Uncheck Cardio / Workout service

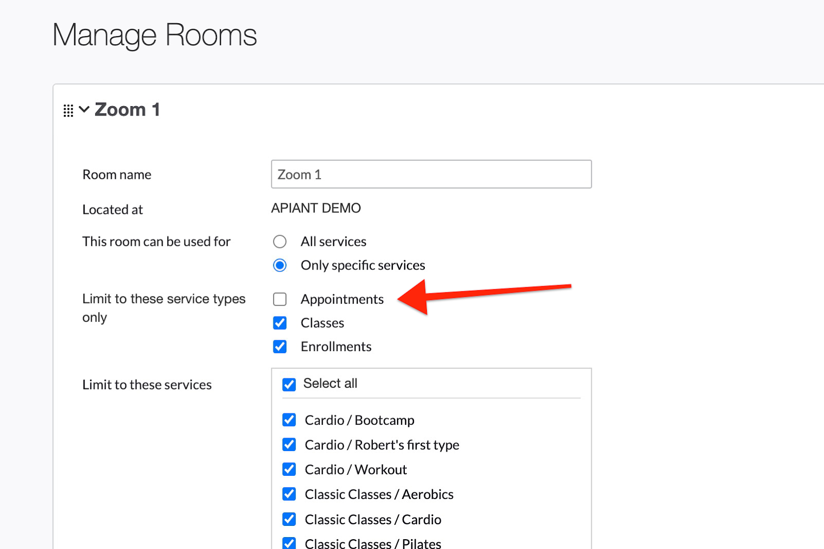pyautogui.click(x=289, y=470)
